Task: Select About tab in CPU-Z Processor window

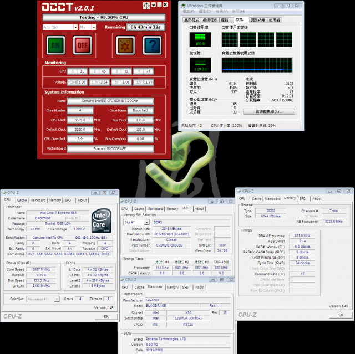Action: click(x=82, y=201)
